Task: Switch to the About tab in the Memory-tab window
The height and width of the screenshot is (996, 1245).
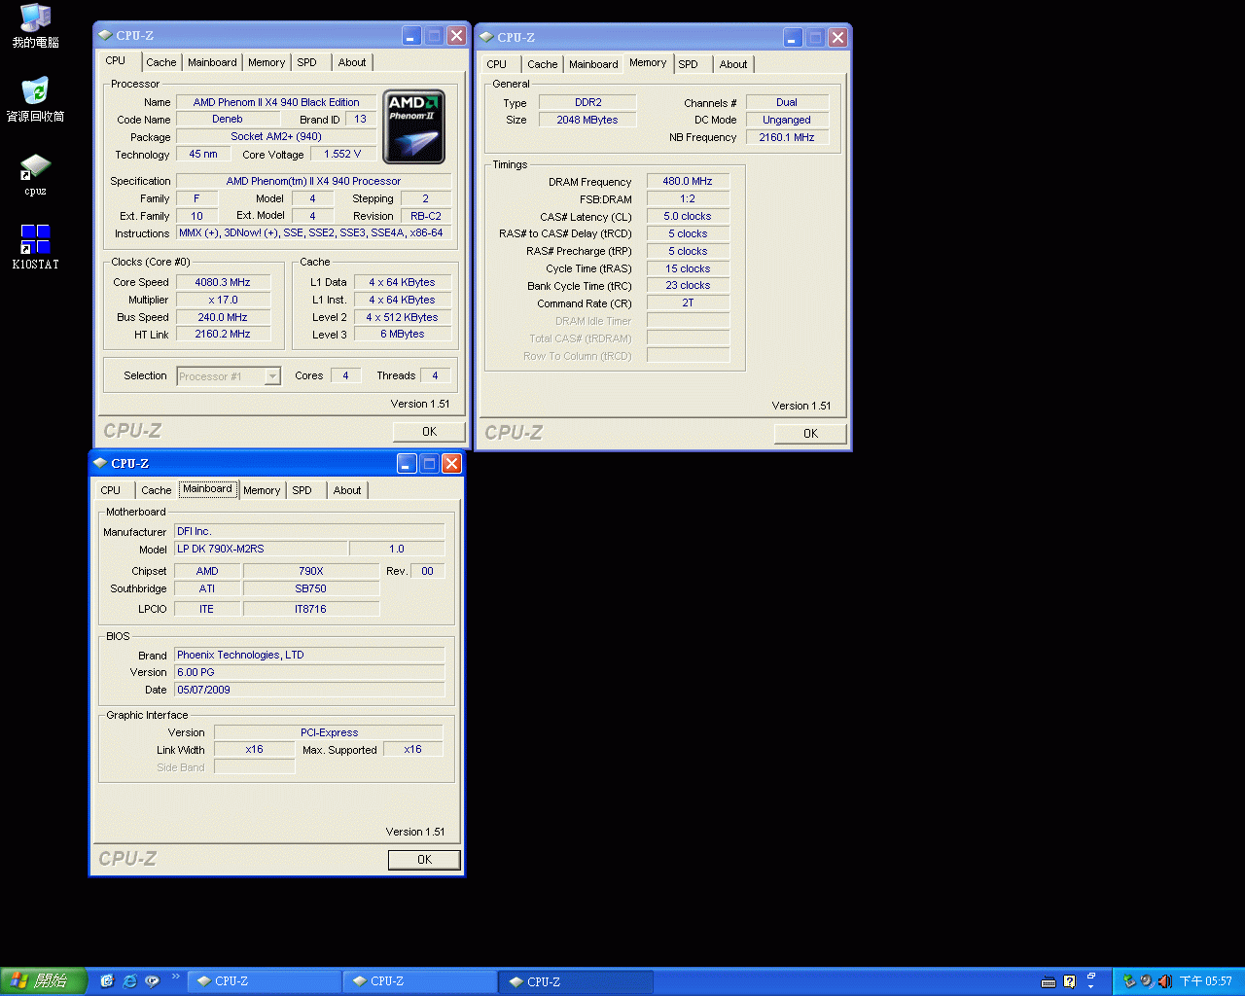Action: 733,64
